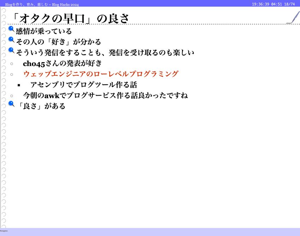Click the bullet text 「良さ」がある
The width and height of the screenshot is (300, 236).
point(41,106)
